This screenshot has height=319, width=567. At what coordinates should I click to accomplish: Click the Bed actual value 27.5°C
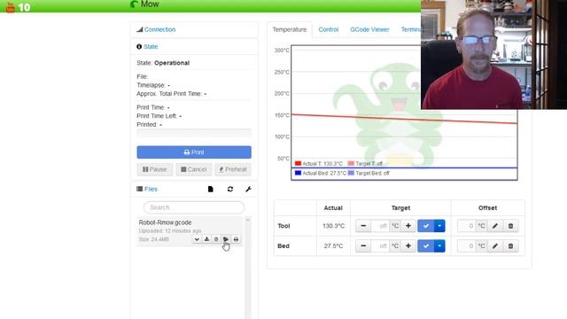tap(333, 246)
